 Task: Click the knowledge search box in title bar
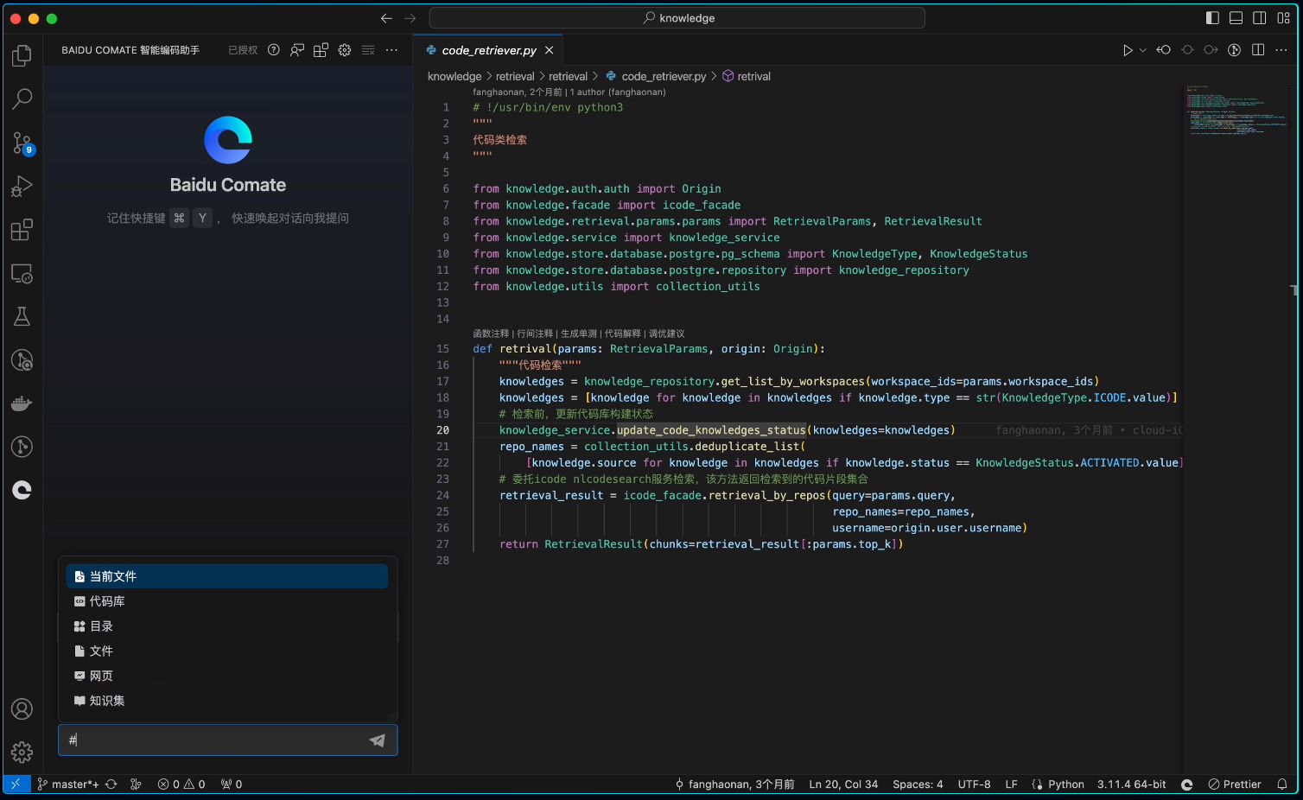coord(677,18)
